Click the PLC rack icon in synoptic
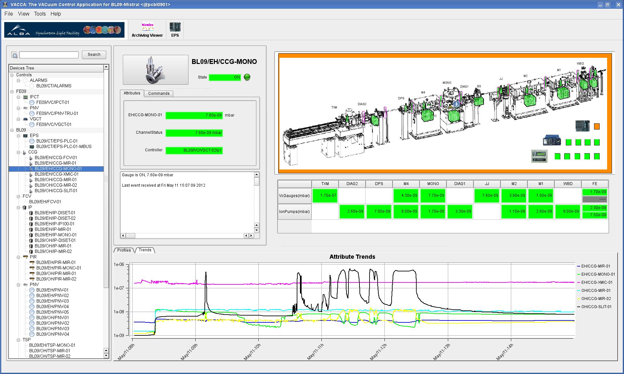The width and height of the screenshot is (624, 374). pos(582,126)
